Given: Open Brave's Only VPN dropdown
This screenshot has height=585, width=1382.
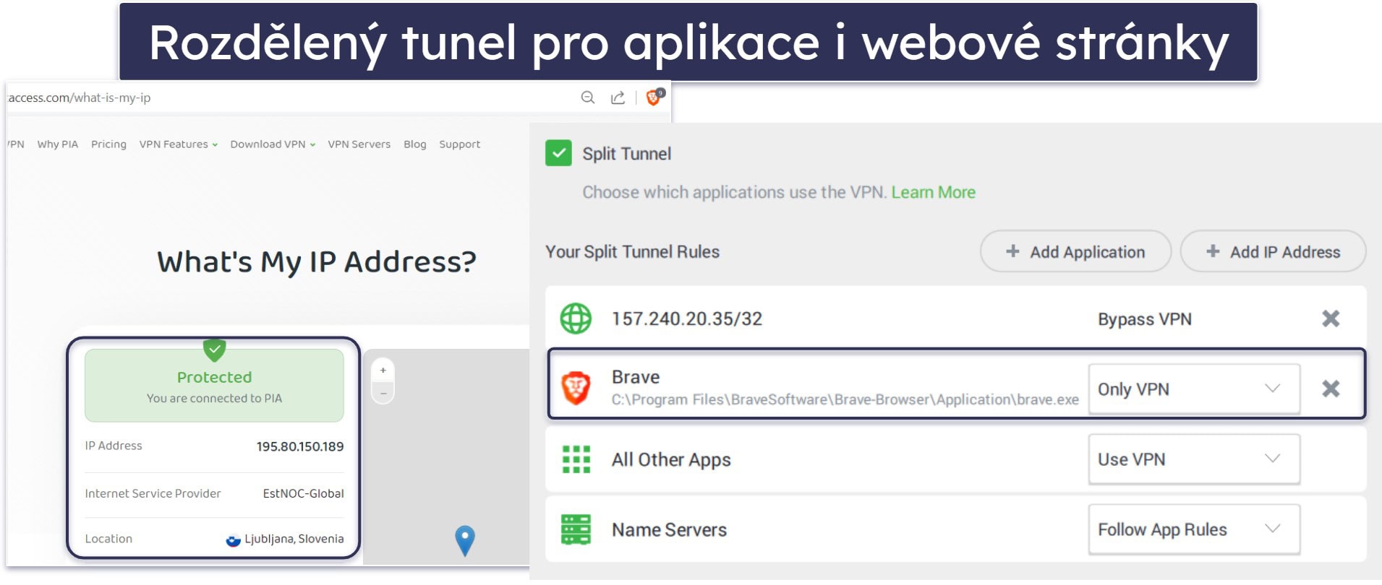Looking at the screenshot, I should click(x=1194, y=389).
